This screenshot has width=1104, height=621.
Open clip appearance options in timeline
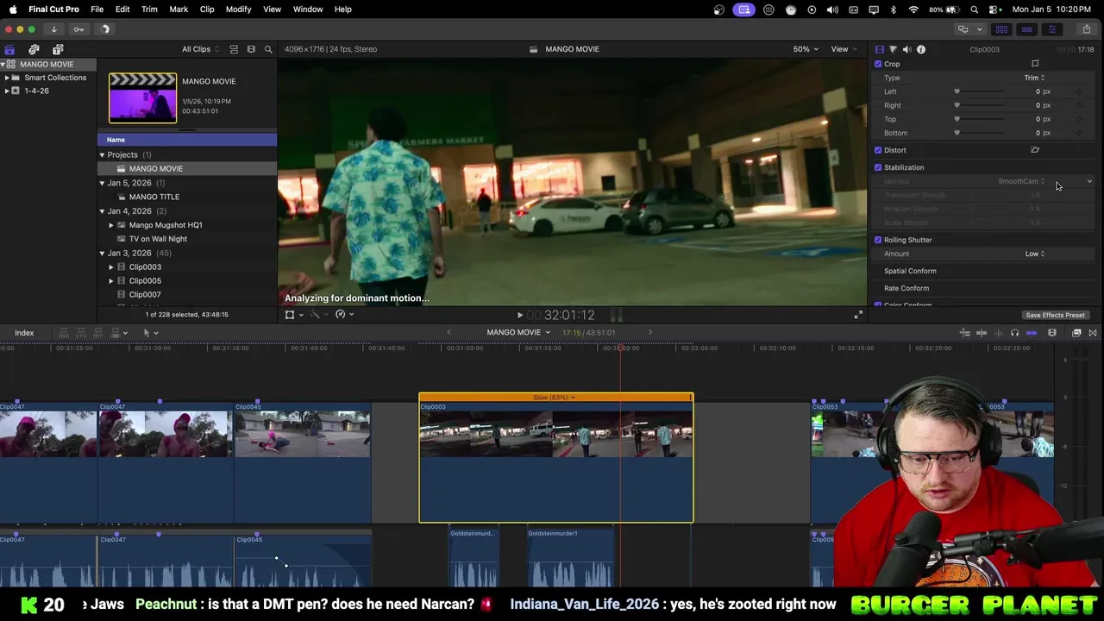1052,333
